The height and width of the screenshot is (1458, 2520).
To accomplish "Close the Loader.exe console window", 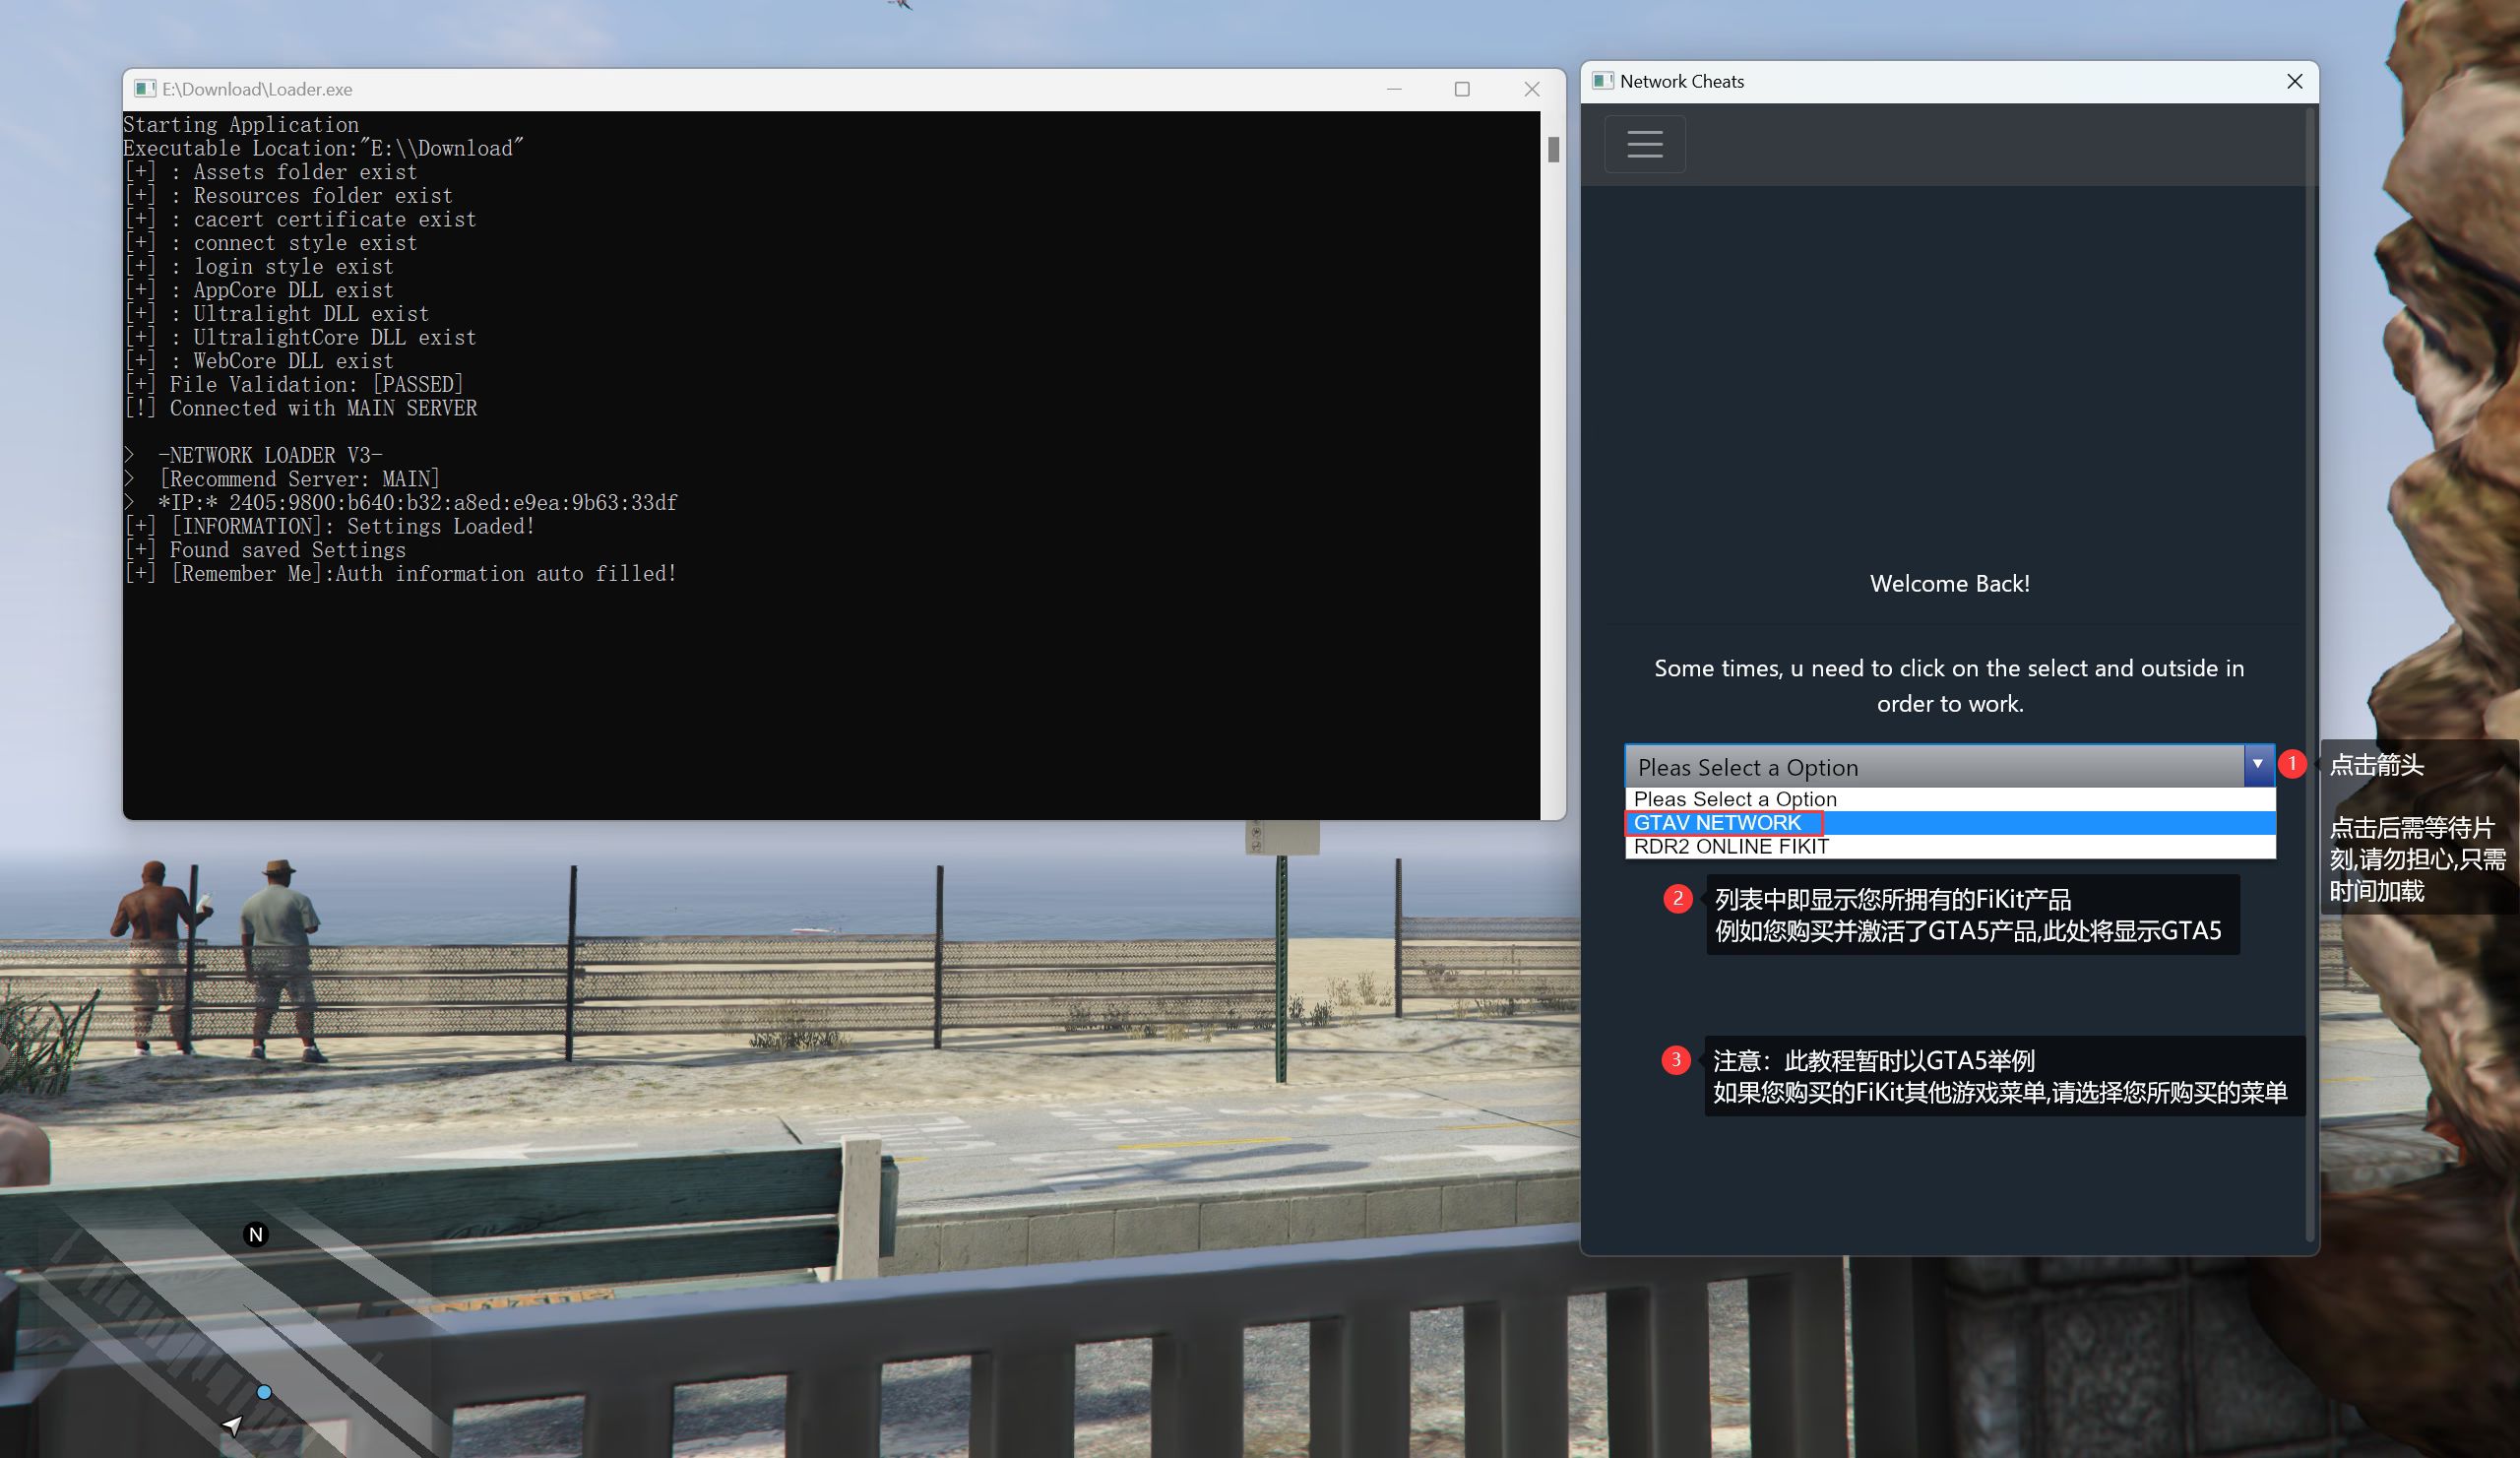I will click(1531, 89).
